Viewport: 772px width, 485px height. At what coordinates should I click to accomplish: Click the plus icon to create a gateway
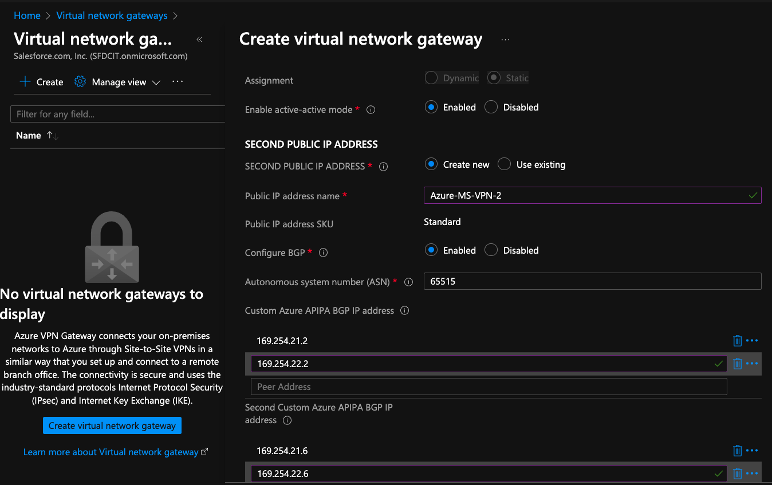point(25,82)
